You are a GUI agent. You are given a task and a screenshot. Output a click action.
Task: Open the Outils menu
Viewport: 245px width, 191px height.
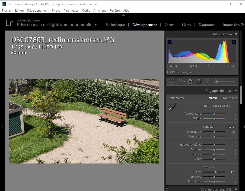pos(86,11)
